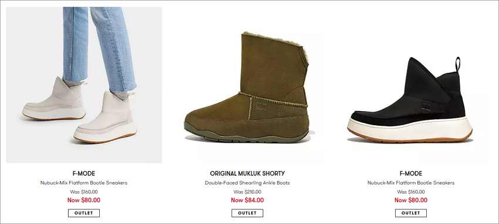Click the OUTLET badge under black bootie
The image size is (499, 224).
coord(411,213)
